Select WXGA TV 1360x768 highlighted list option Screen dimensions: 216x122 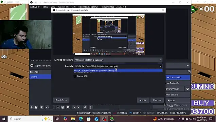118,70
